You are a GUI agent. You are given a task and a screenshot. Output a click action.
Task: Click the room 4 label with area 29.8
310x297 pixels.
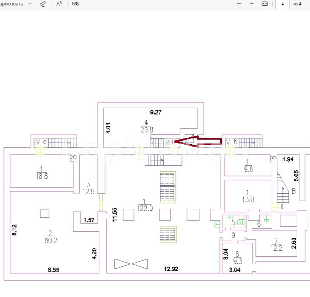[x=144, y=126]
